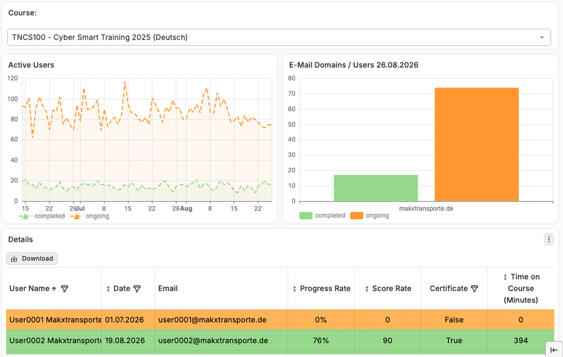Image resolution: width=563 pixels, height=357 pixels.
Task: Sort by Progress Rate column arrows
Action: 295,289
